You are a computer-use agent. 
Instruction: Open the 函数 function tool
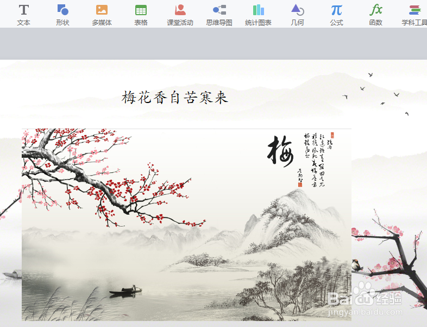click(376, 15)
